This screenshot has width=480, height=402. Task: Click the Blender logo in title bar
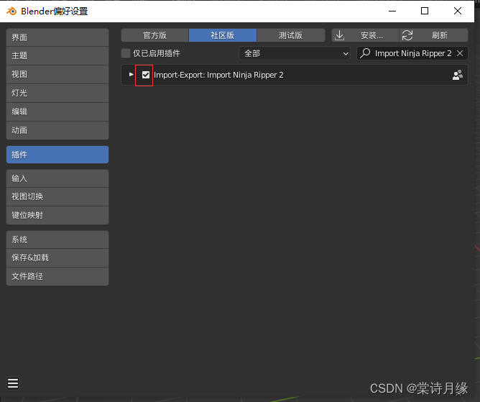pyautogui.click(x=11, y=12)
